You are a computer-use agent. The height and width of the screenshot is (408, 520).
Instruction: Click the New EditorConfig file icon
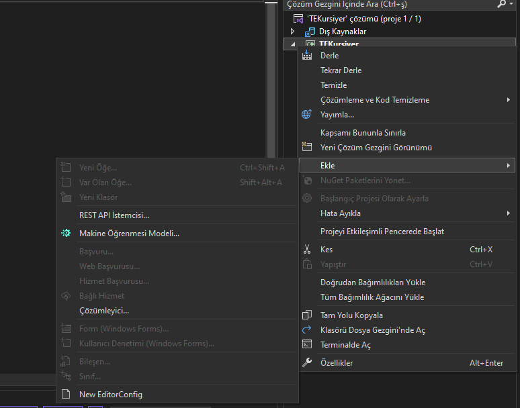[66, 395]
